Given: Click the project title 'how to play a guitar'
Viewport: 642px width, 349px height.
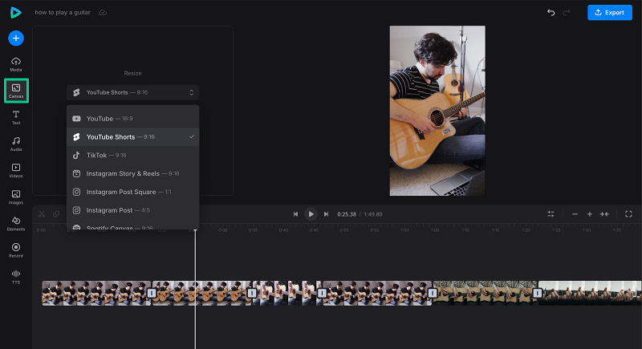Looking at the screenshot, I should (63, 13).
